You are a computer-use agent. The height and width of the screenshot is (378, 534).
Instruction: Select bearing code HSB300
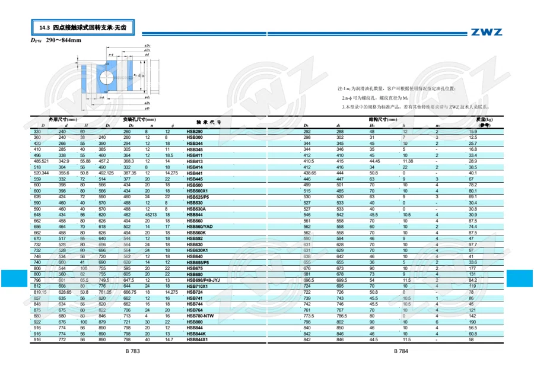195,138
